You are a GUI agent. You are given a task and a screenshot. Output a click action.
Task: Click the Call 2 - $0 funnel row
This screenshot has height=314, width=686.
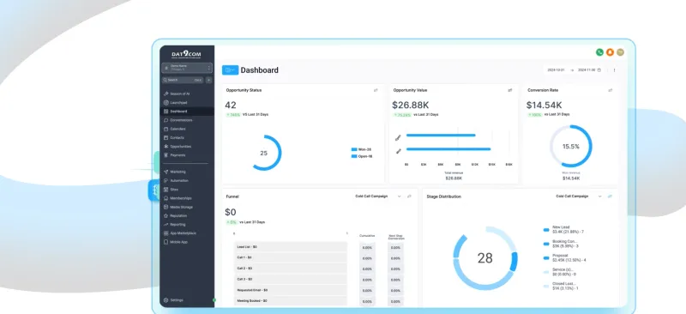(291, 269)
